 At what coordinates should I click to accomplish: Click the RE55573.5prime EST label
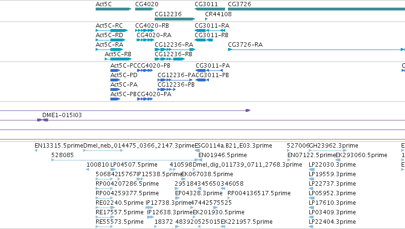point(119,222)
